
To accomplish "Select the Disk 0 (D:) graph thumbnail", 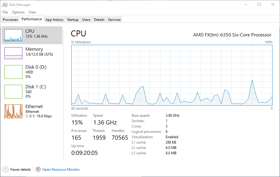I will [13, 72].
